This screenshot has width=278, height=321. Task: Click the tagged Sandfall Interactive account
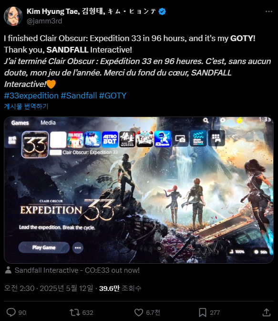77,270
